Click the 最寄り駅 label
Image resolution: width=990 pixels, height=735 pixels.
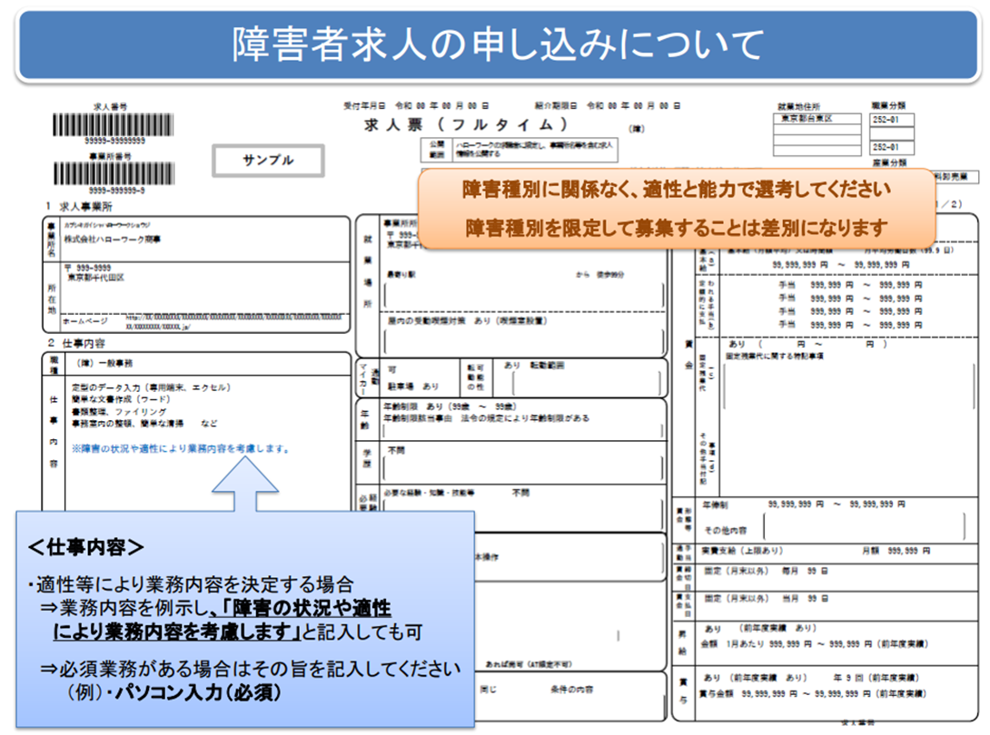point(401,274)
